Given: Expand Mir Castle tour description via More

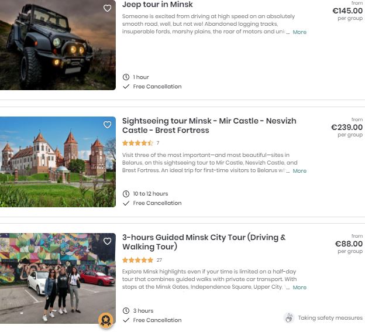Looking at the screenshot, I should pyautogui.click(x=299, y=171).
